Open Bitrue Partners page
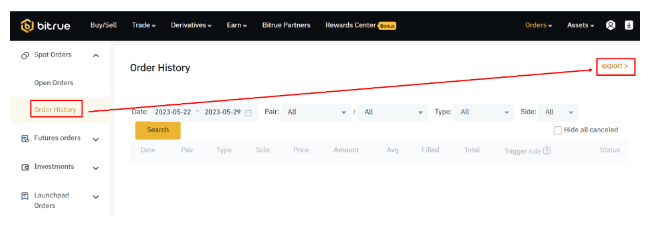The image size is (660, 246). click(286, 25)
